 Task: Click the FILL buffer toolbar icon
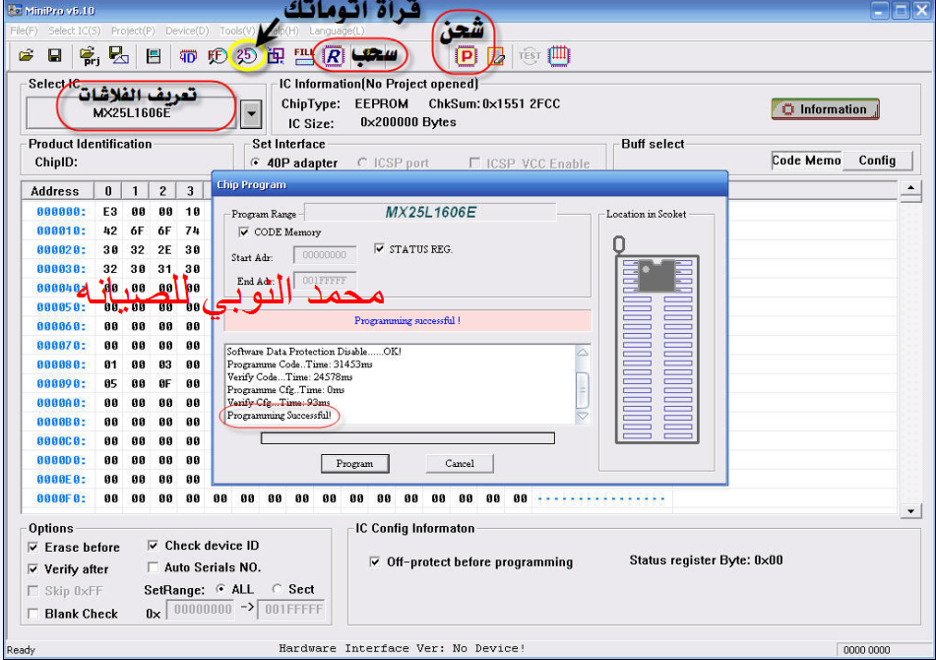coord(304,56)
